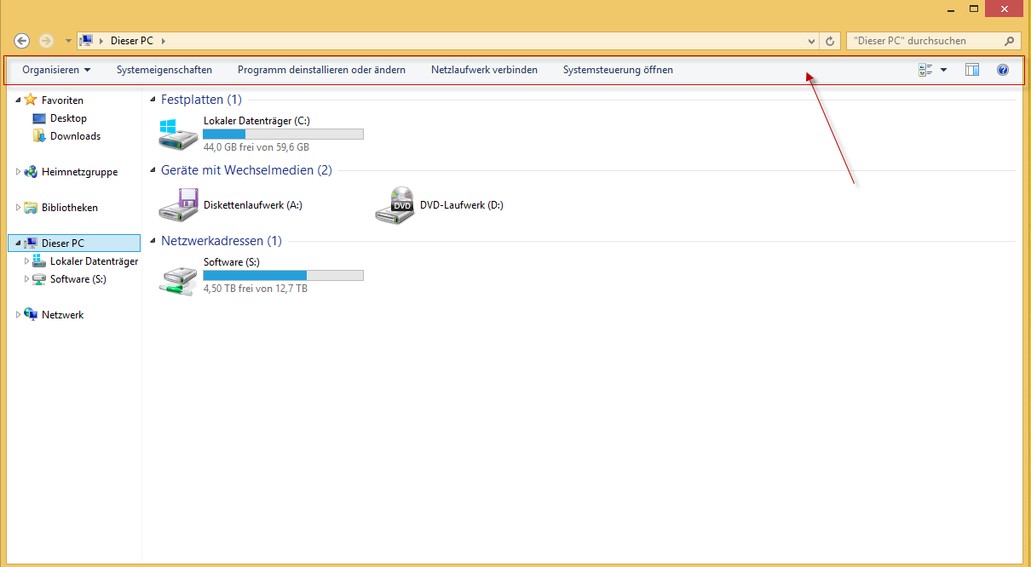Click the DVD-Laufwerk (D:) label
Viewport: 1031px width, 567px height.
point(462,205)
